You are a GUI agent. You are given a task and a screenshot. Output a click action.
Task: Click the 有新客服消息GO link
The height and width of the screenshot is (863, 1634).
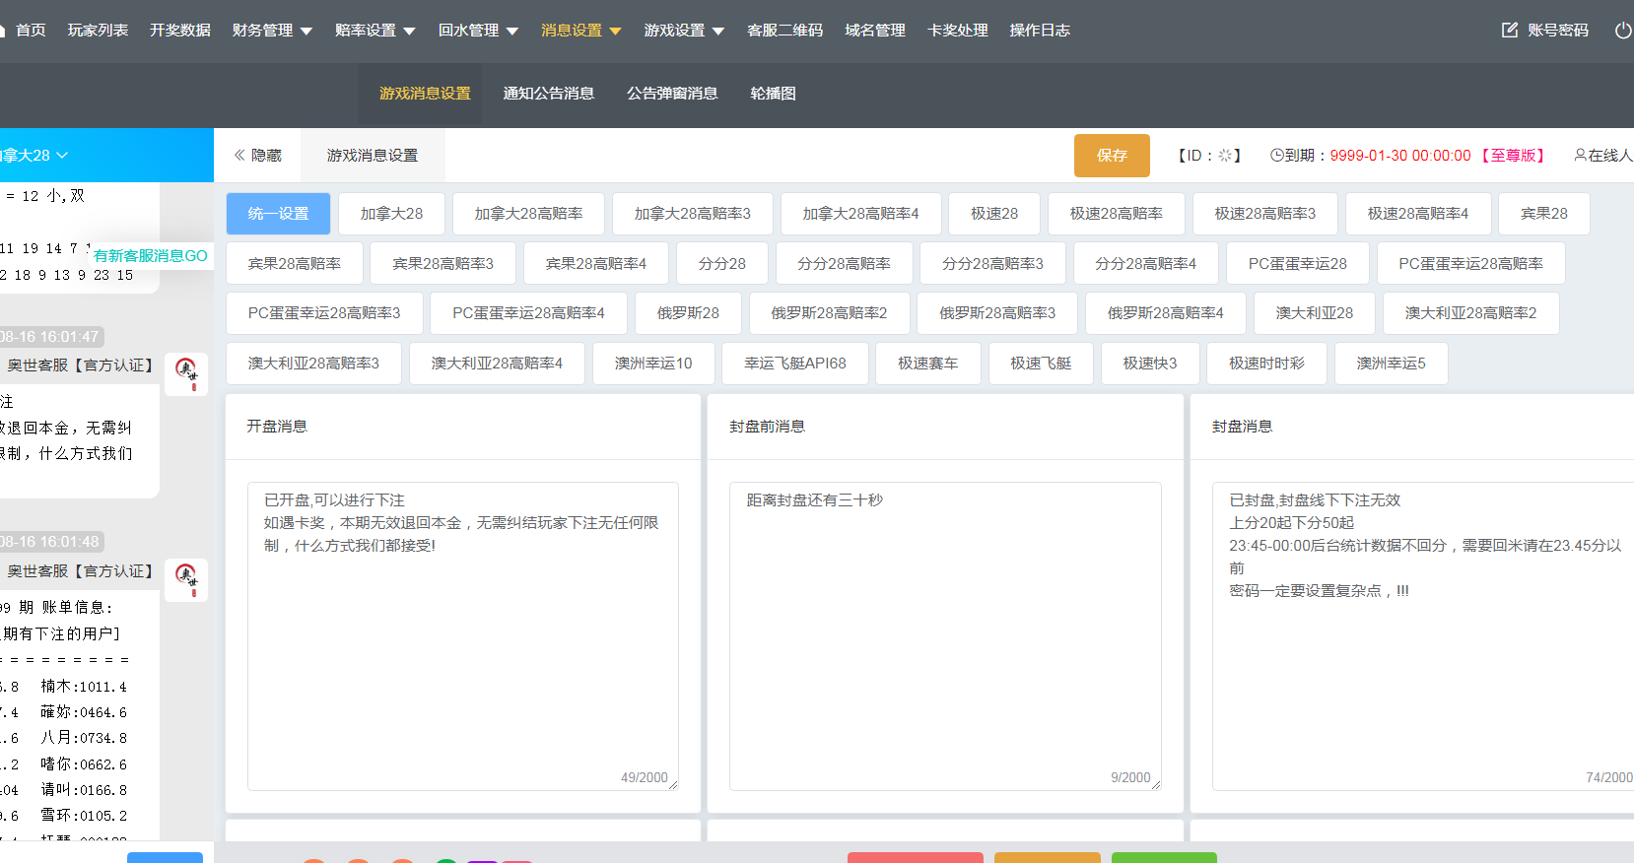click(x=151, y=256)
